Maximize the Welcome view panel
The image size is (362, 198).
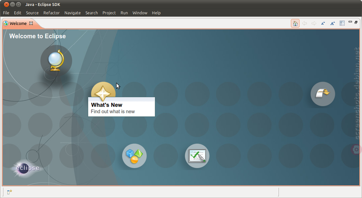pos(356,22)
